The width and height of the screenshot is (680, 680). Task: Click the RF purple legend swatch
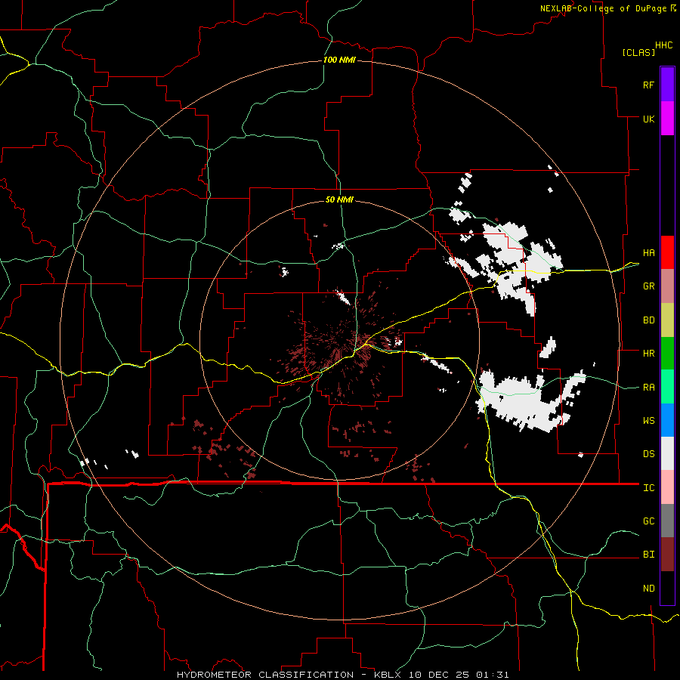click(667, 85)
